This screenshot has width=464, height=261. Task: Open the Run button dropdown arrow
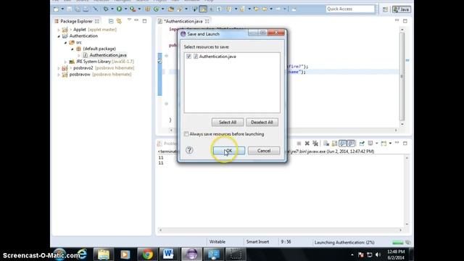click(x=125, y=9)
